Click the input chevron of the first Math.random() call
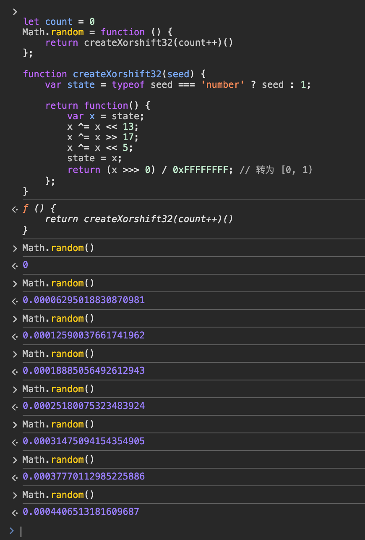Image resolution: width=365 pixels, height=540 pixels. pos(15,248)
